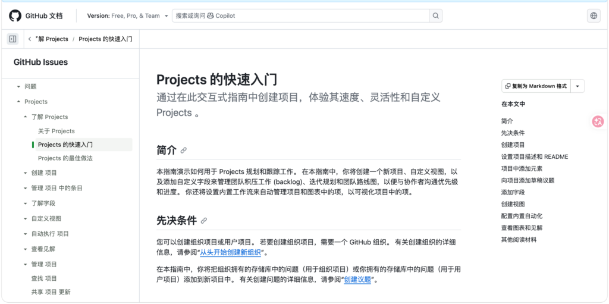Click the Projects 的快速入门 page title

pos(216,79)
